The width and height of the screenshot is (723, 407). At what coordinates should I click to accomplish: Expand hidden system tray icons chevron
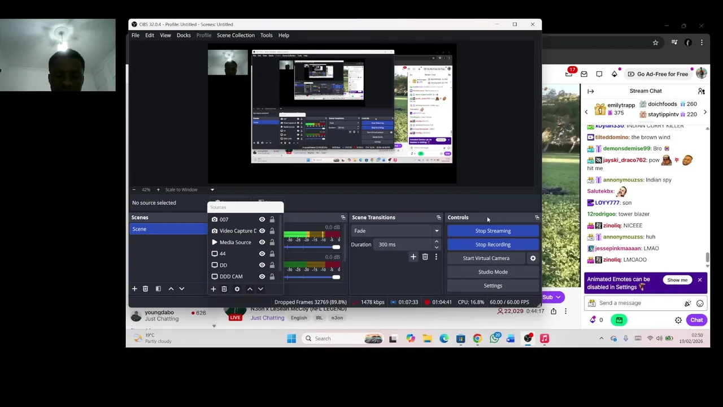pos(601,339)
